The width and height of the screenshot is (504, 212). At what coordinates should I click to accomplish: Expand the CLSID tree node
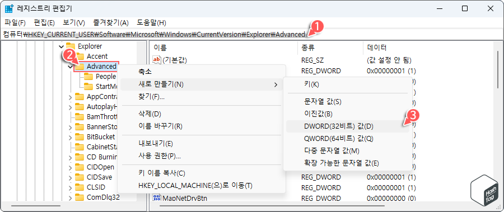pos(71,187)
